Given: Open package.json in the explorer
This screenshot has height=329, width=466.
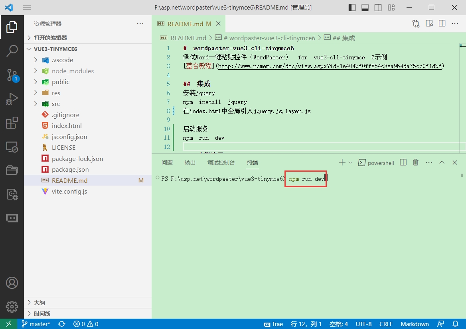Looking at the screenshot, I should coord(70,169).
